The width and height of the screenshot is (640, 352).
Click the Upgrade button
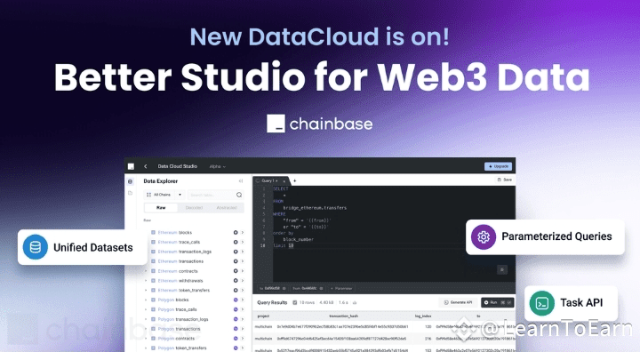[x=498, y=166]
